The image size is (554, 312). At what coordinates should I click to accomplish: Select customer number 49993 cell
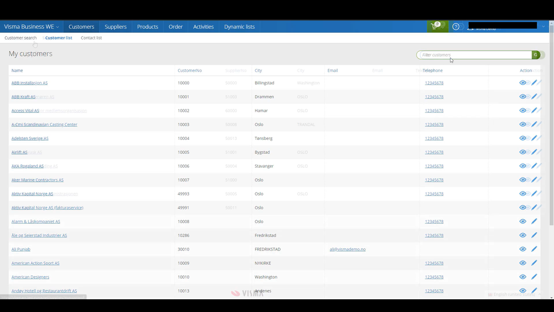click(x=184, y=194)
